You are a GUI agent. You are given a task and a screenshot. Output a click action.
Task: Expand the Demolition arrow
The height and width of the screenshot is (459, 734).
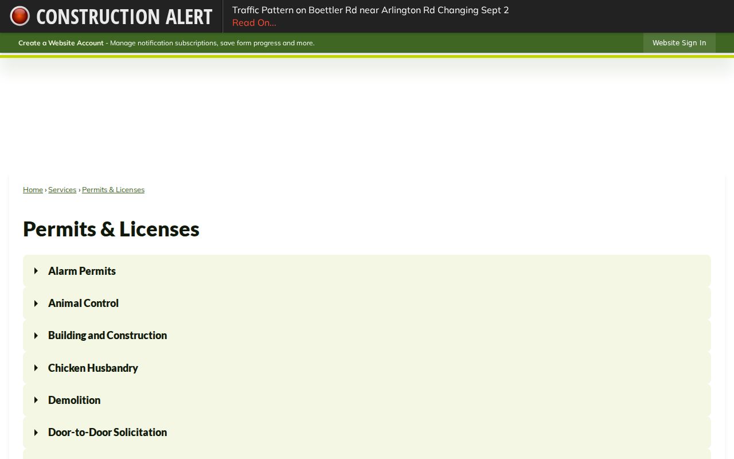[36, 400]
